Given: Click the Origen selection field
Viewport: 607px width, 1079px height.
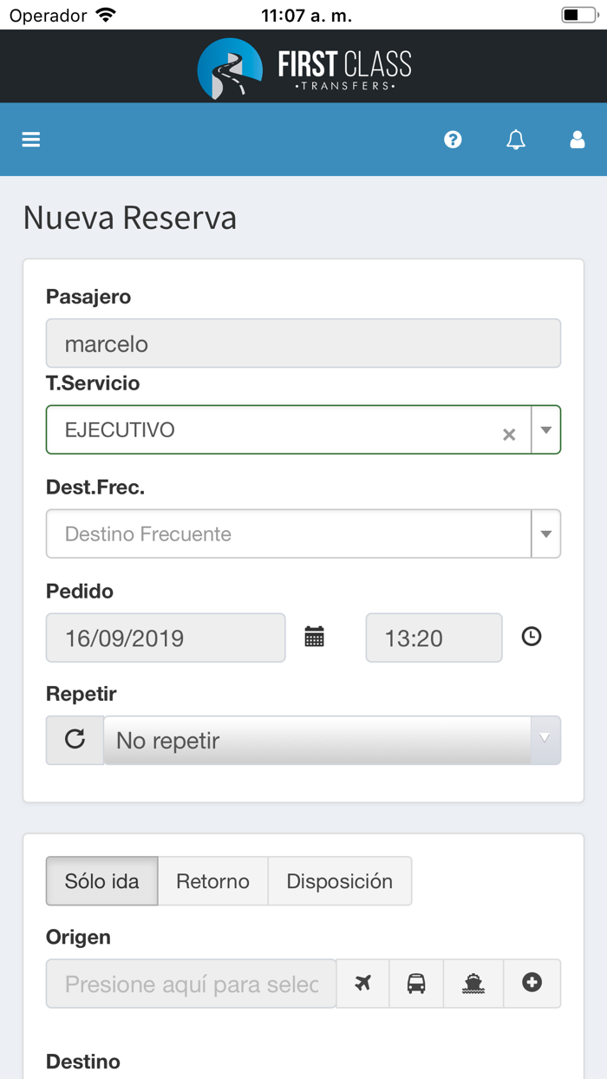Looking at the screenshot, I should point(190,983).
